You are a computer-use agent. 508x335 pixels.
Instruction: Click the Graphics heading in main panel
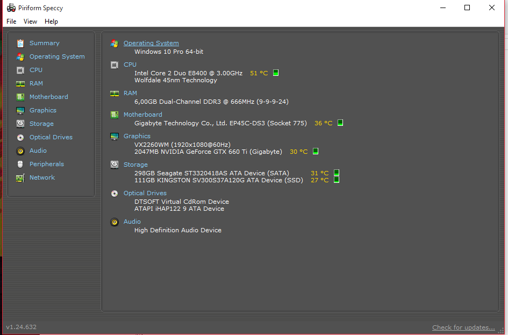tap(137, 136)
